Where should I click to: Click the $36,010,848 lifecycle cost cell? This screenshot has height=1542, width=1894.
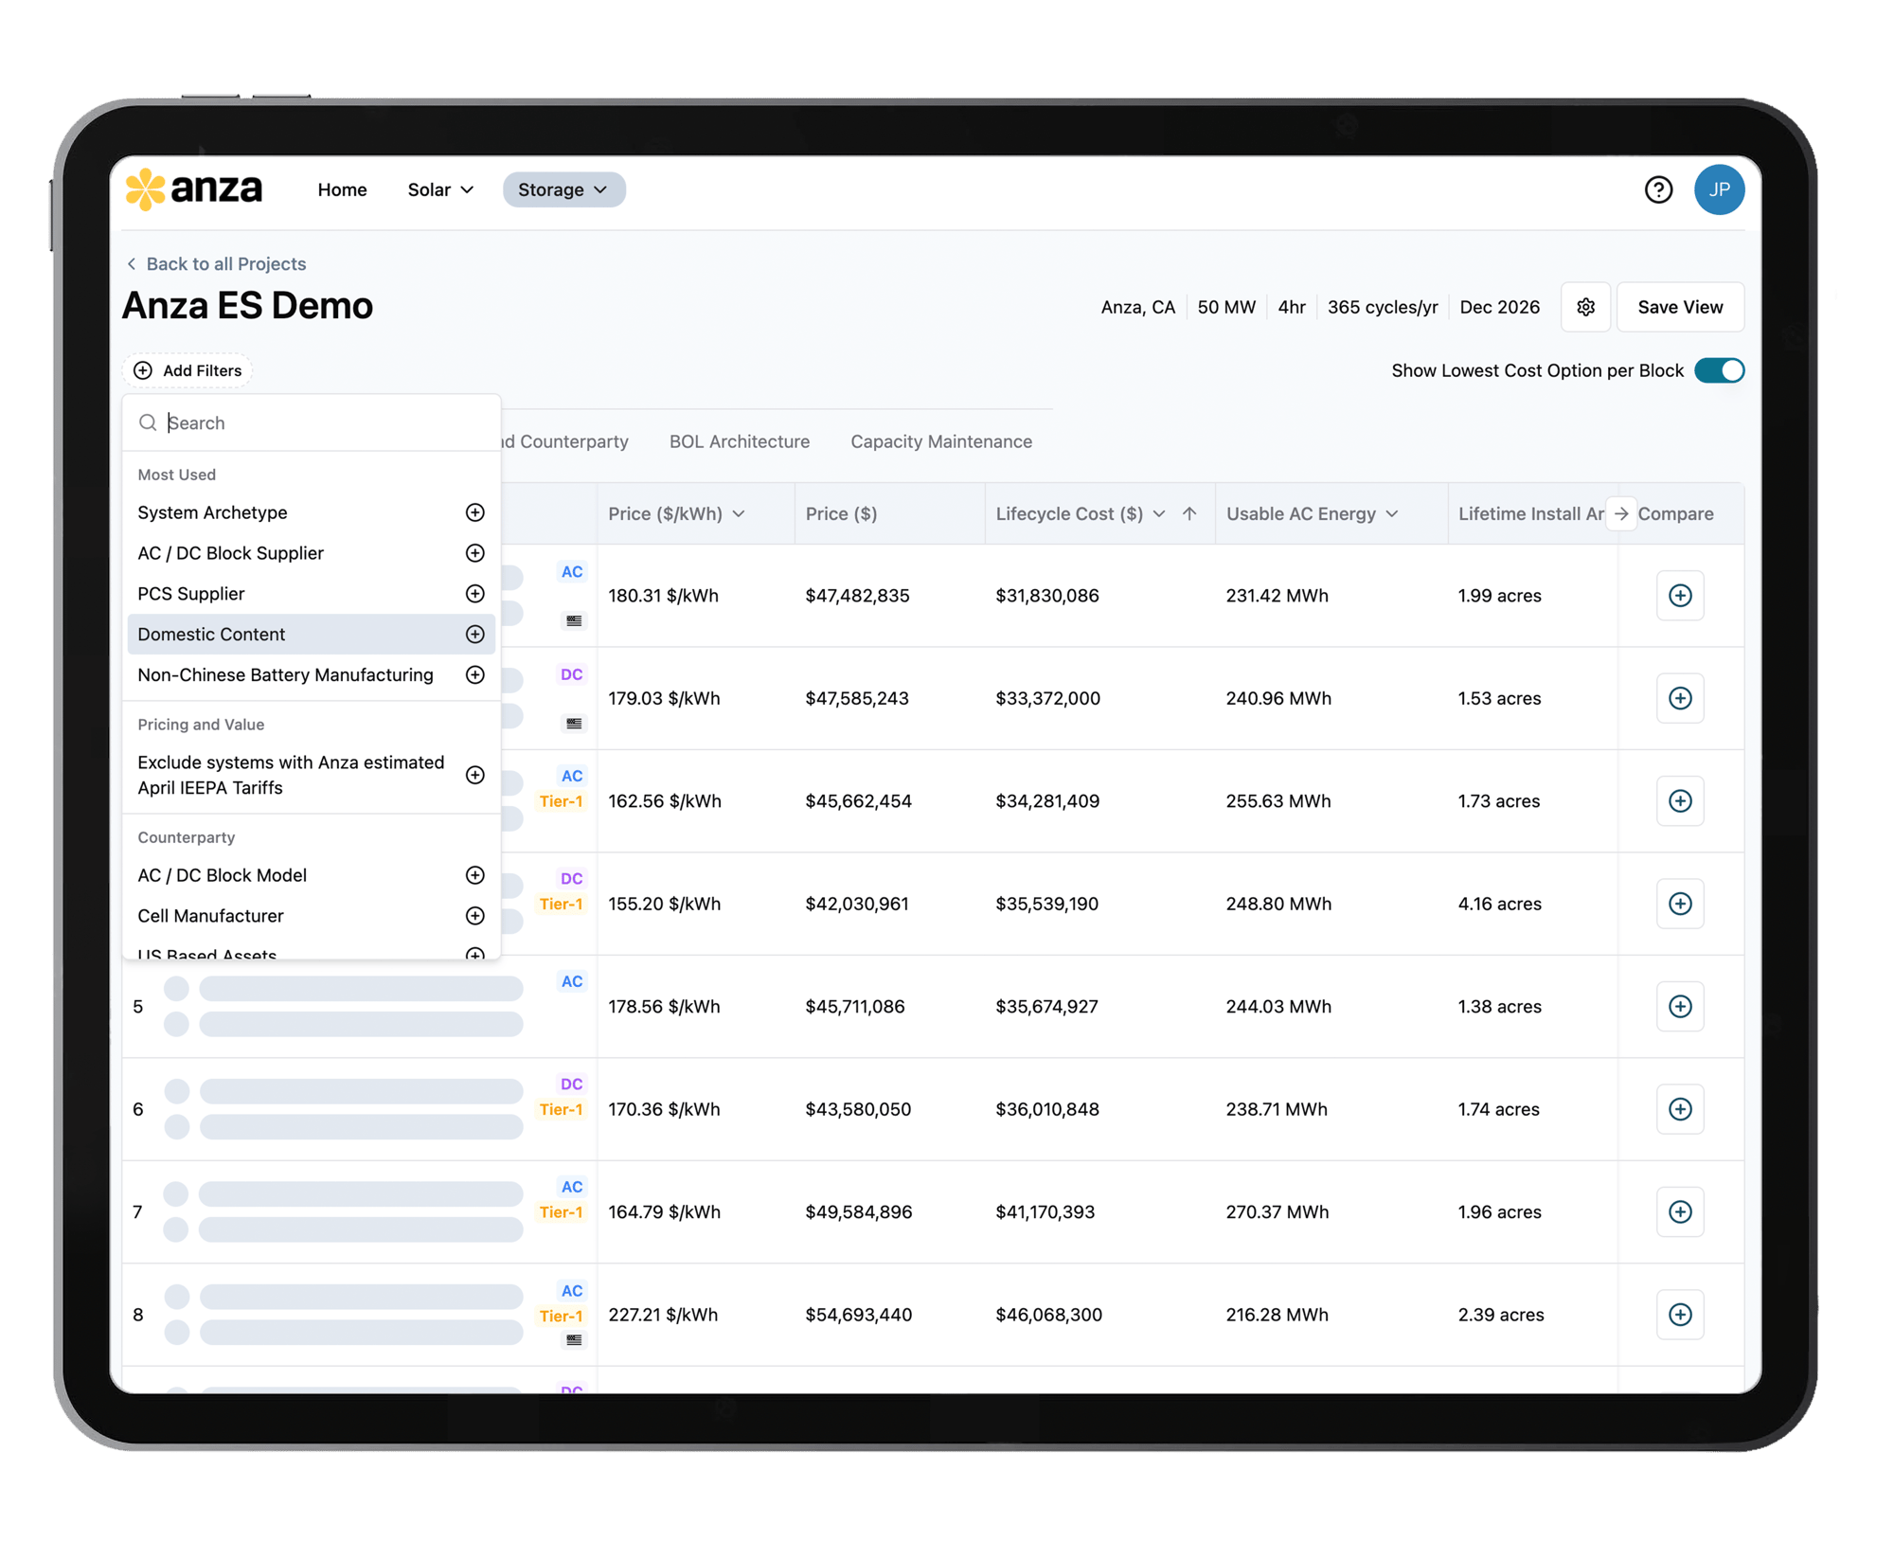[x=1047, y=1109]
